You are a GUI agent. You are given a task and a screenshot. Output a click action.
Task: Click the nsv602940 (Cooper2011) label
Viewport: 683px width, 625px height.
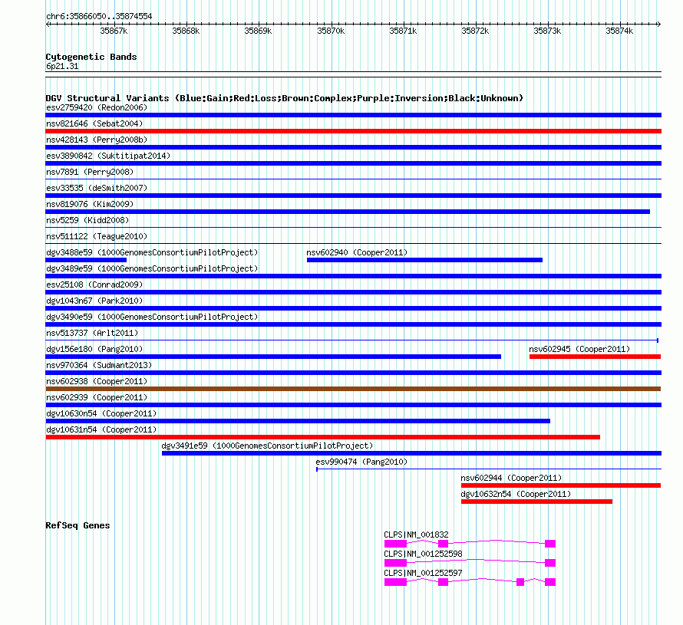(357, 252)
